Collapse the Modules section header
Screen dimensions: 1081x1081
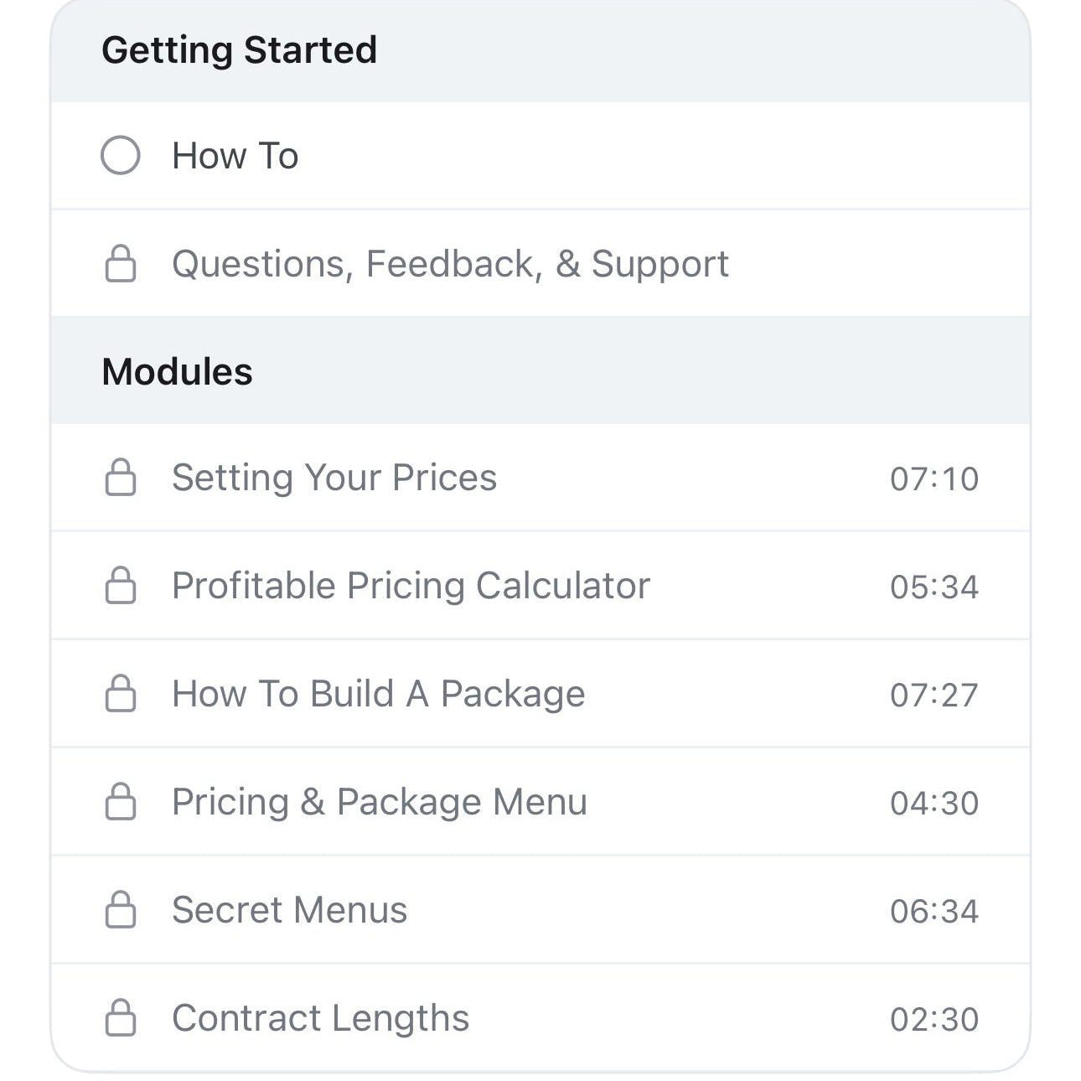click(x=177, y=370)
